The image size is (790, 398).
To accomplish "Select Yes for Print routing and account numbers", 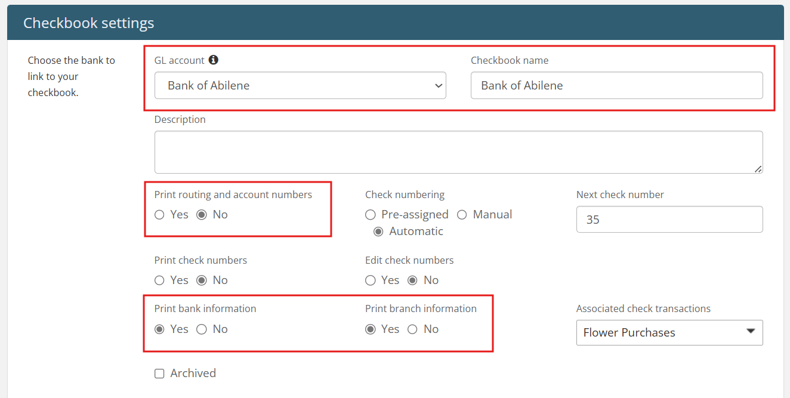I will [x=159, y=215].
